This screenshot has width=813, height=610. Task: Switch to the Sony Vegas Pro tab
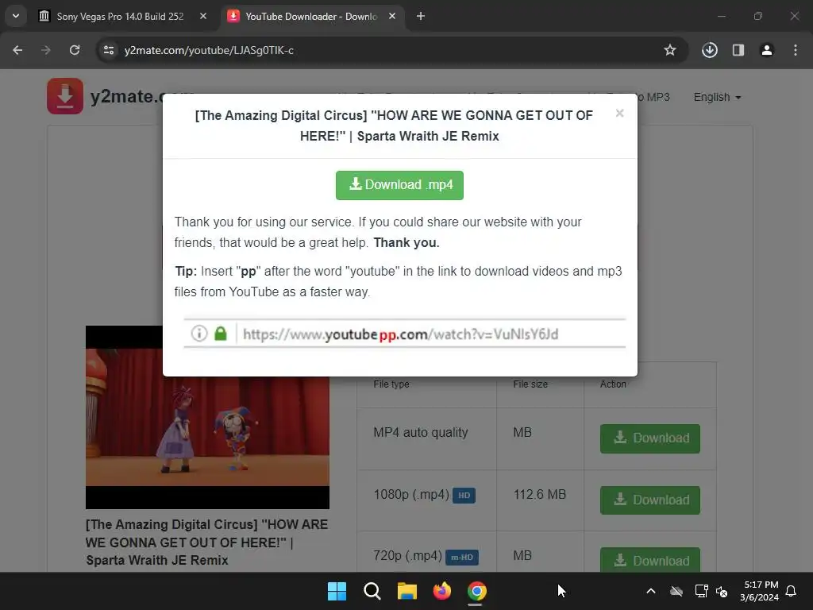coord(121,17)
